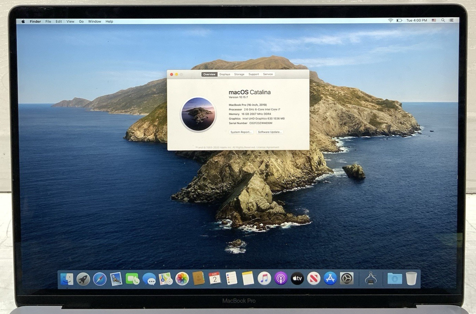Open Contacts book icon in Dock
This screenshot has width=476, height=314.
pos(199,279)
